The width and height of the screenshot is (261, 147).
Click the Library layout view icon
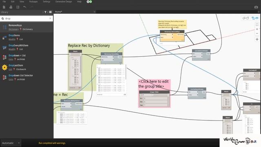pyautogui.click(x=50, y=12)
